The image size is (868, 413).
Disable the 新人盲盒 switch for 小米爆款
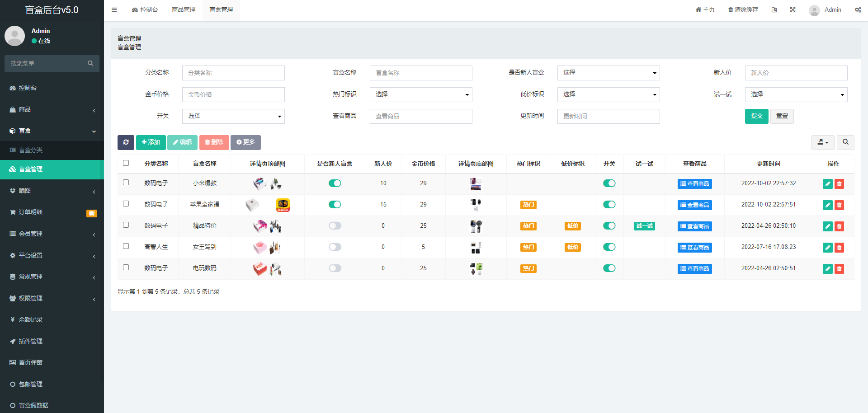coord(335,183)
